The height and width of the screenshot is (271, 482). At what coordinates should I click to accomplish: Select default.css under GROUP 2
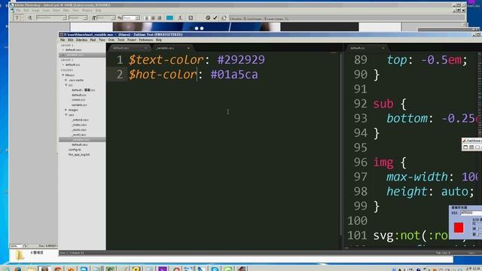[72, 65]
